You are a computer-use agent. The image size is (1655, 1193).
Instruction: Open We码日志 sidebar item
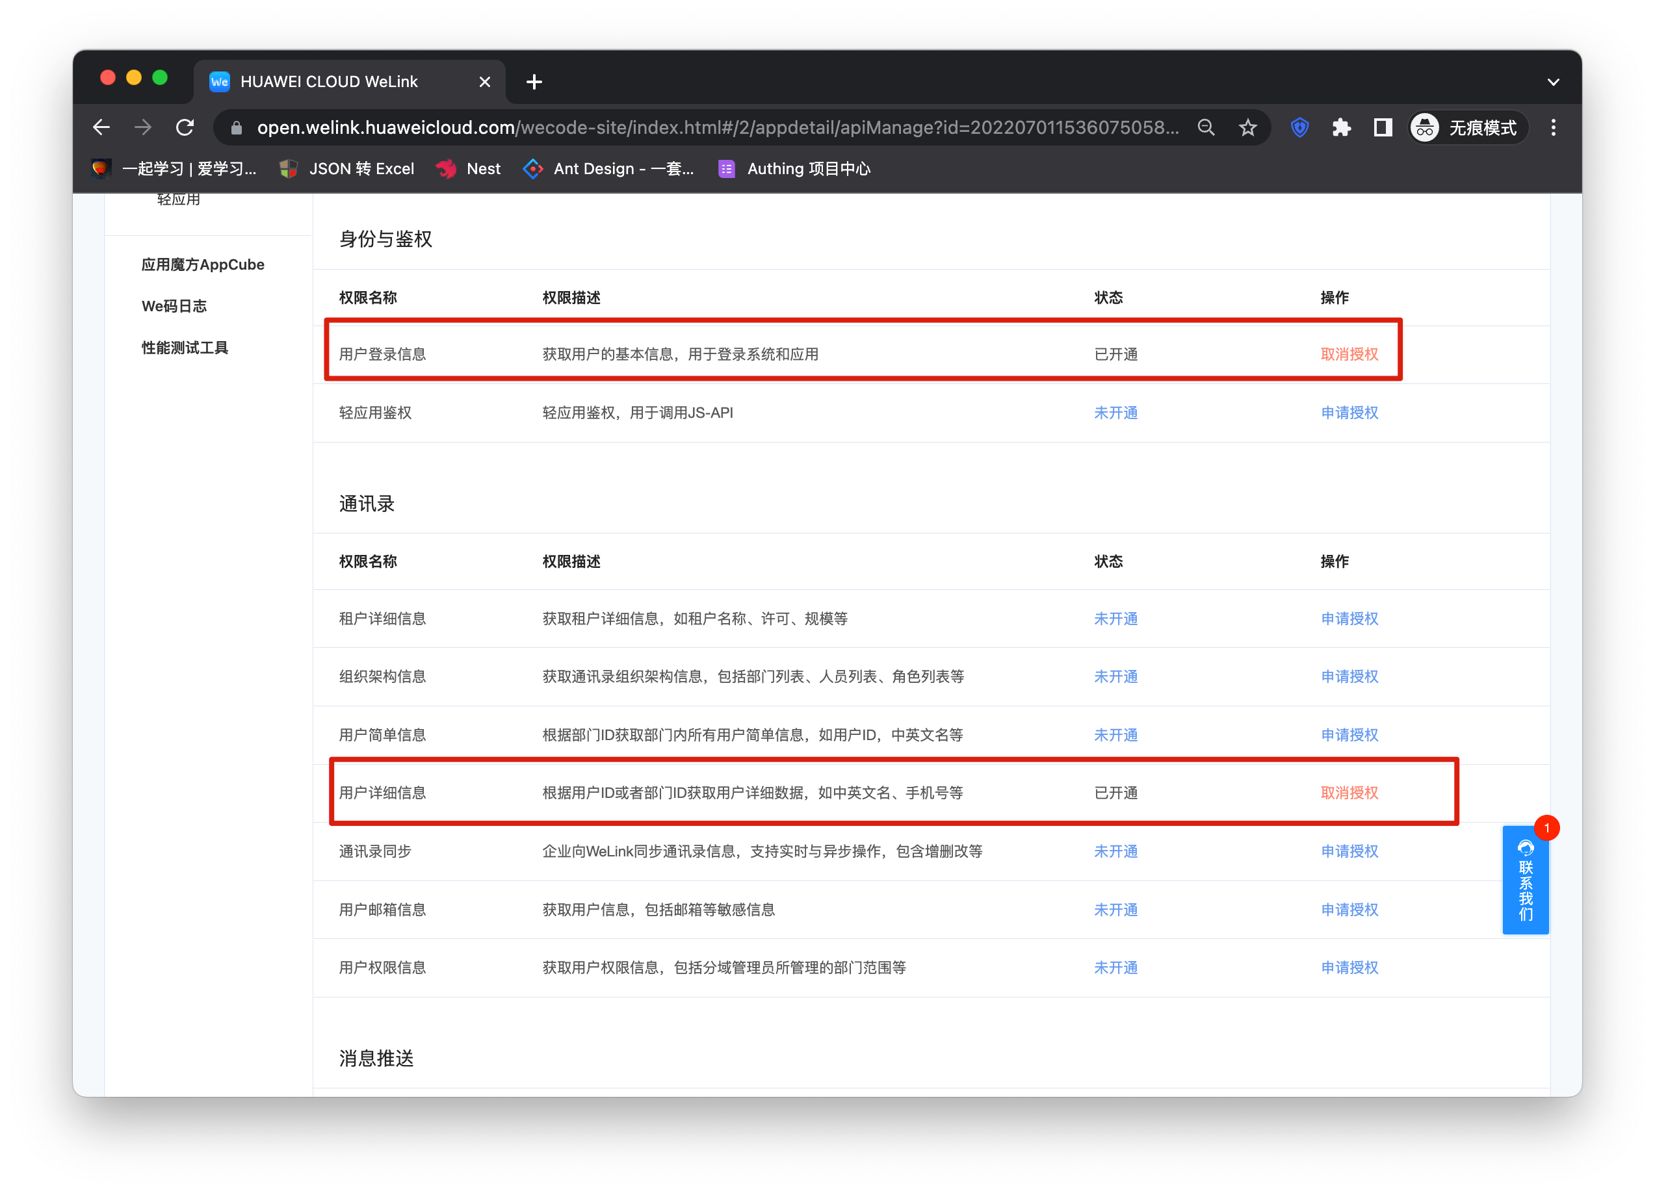(x=174, y=306)
